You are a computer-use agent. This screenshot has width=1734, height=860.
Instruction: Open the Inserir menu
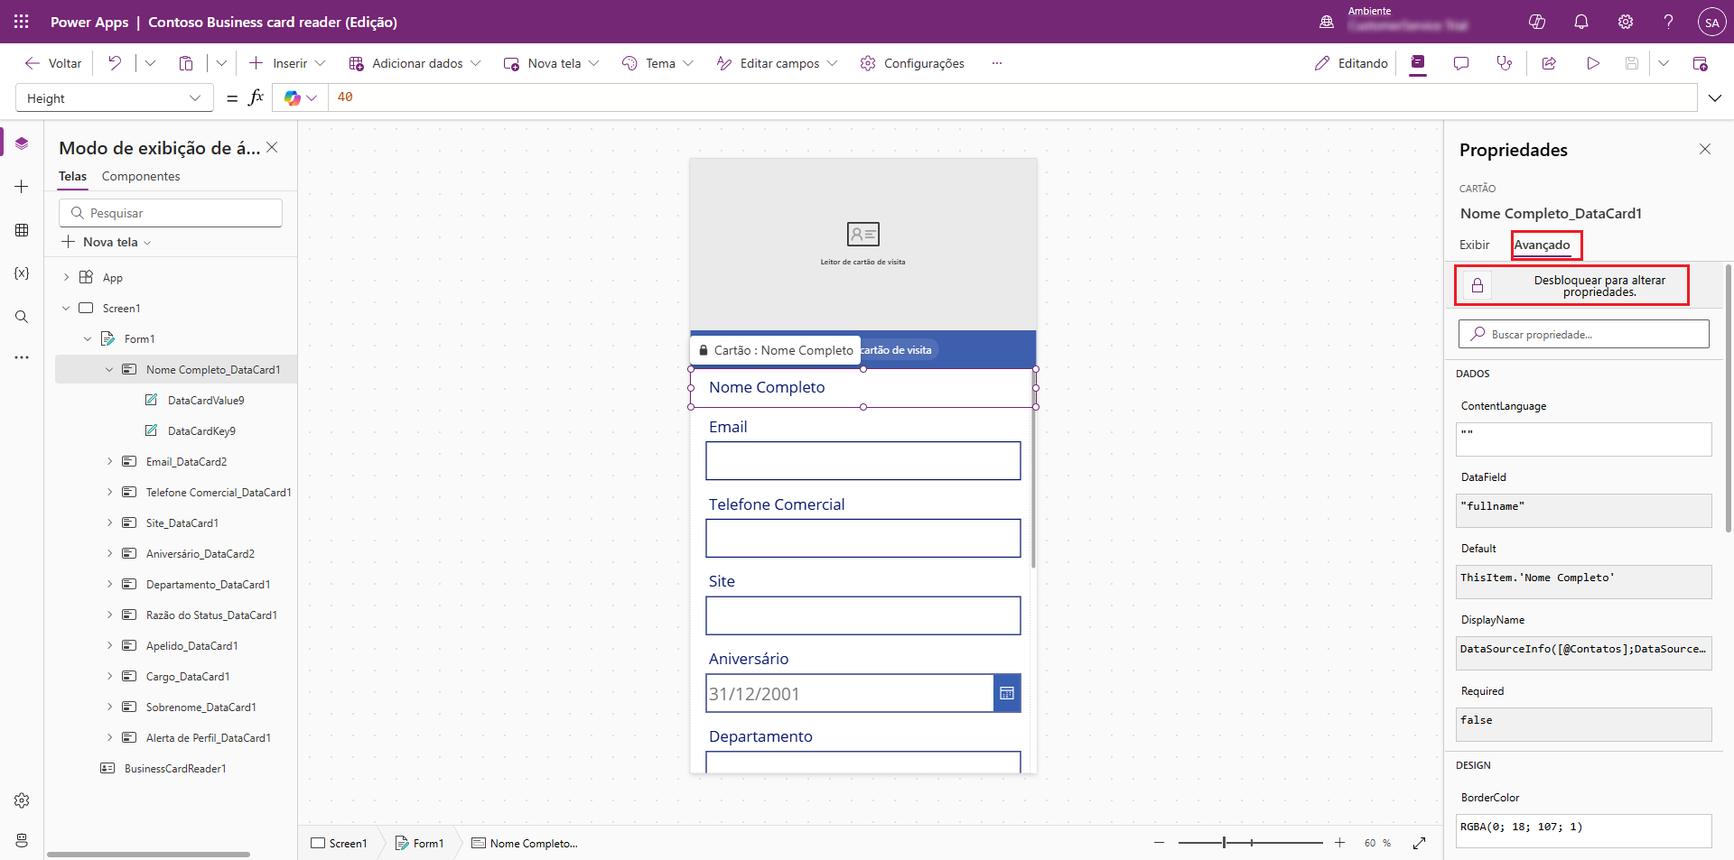point(287,63)
